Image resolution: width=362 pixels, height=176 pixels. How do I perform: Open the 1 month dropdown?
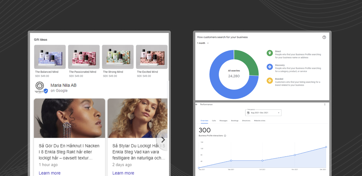coord(202,43)
